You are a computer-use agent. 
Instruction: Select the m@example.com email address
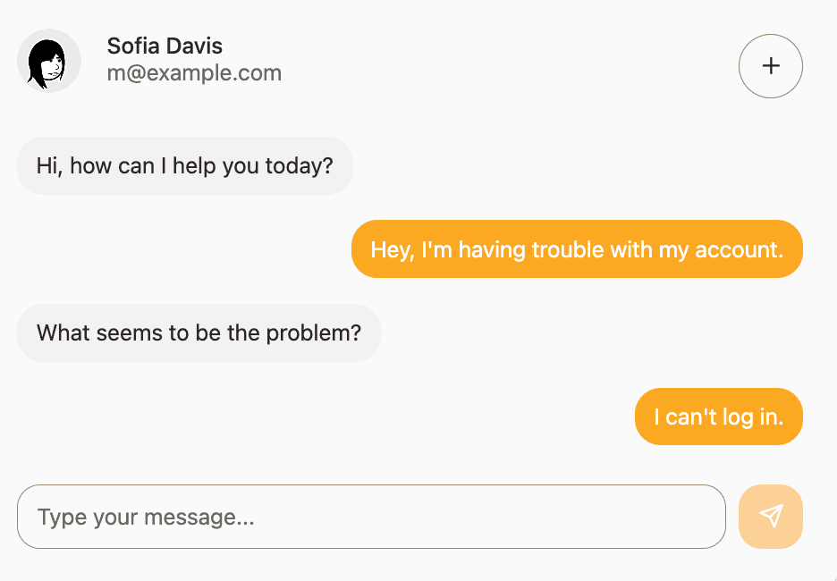tap(194, 73)
